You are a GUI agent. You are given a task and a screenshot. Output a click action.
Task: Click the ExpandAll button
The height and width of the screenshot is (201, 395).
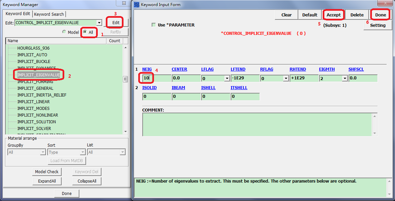tap(47, 181)
